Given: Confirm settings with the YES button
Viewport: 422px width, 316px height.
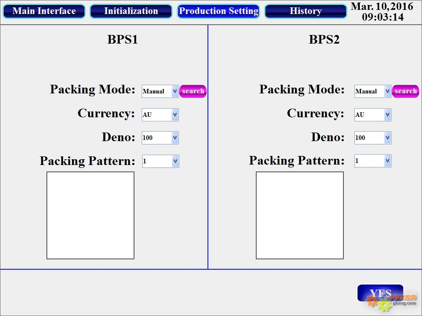Looking at the screenshot, I should pyautogui.click(x=380, y=293).
